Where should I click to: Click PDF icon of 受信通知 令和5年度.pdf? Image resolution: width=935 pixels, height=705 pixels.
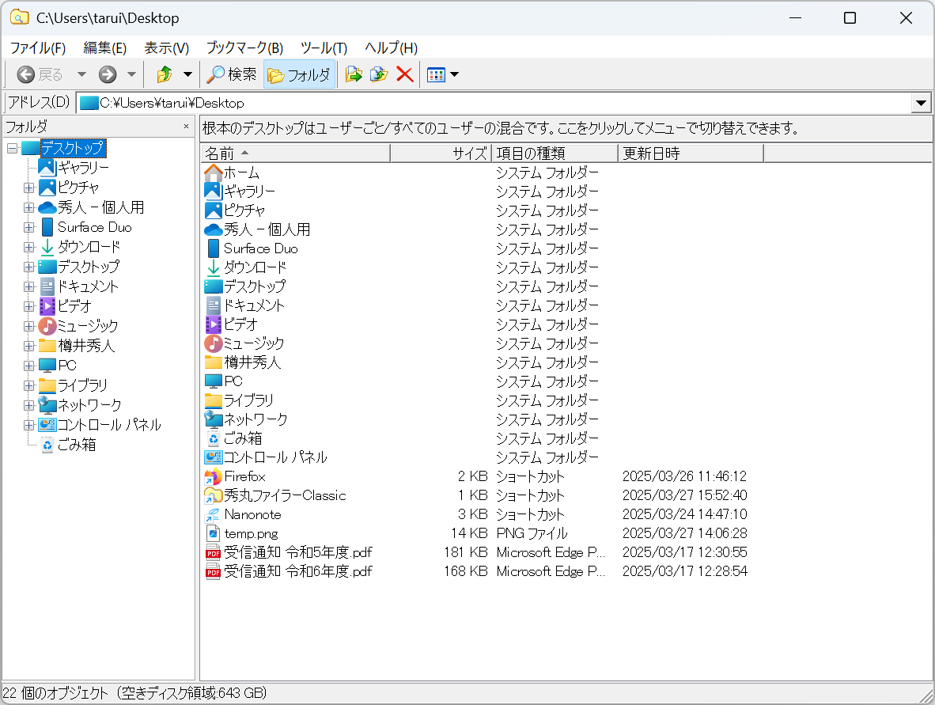point(213,552)
